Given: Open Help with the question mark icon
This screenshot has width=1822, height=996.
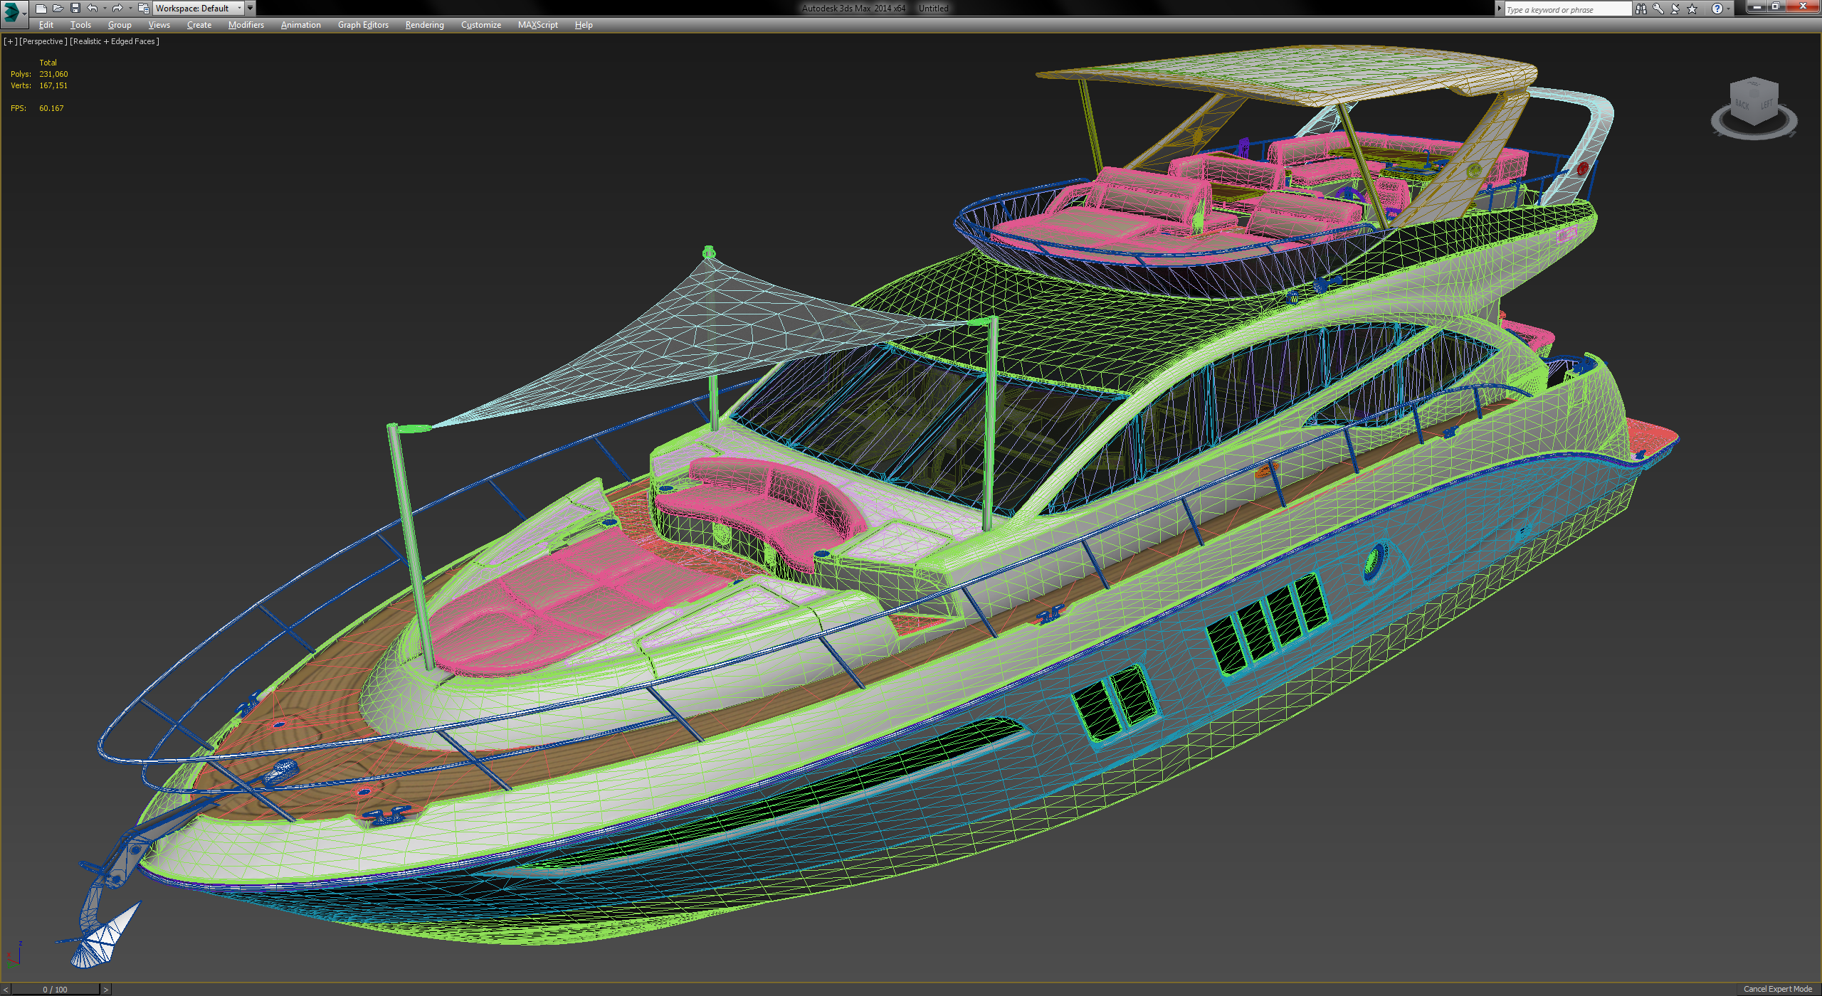Looking at the screenshot, I should (1717, 9).
